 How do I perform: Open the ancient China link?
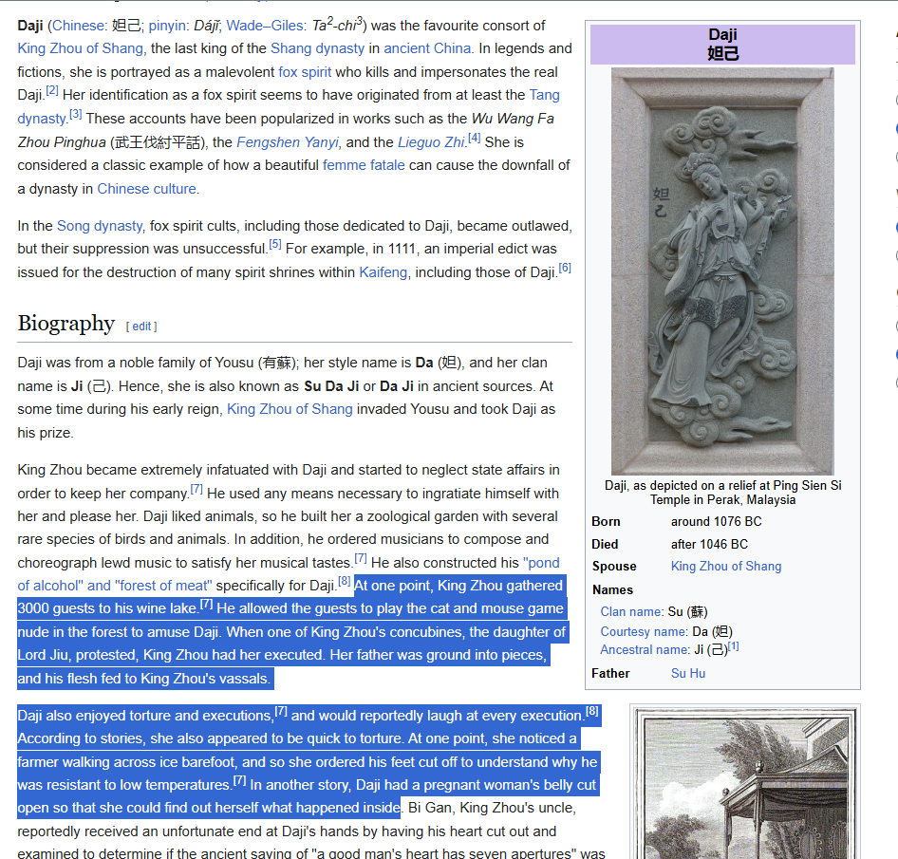coord(427,48)
